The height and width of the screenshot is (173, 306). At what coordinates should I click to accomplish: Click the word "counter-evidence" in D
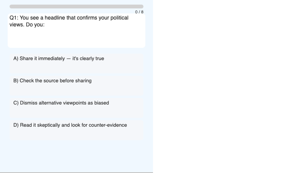click(x=108, y=125)
